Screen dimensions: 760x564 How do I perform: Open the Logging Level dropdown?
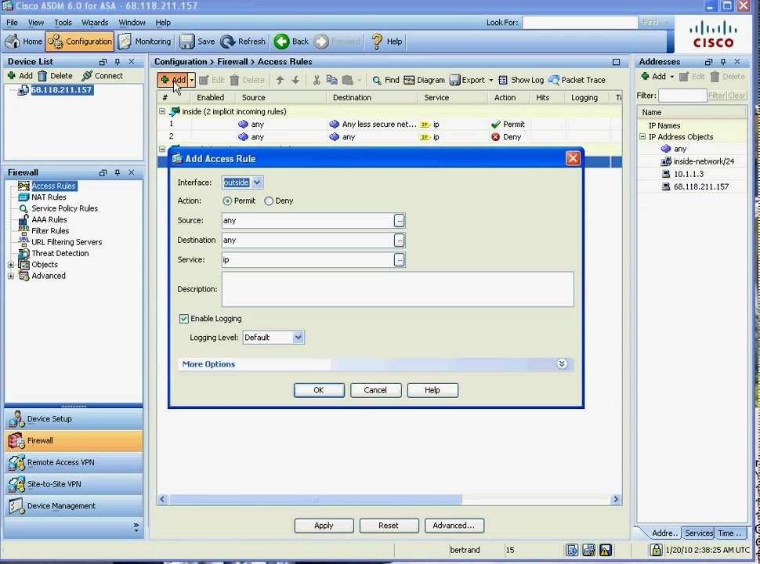pyautogui.click(x=298, y=338)
